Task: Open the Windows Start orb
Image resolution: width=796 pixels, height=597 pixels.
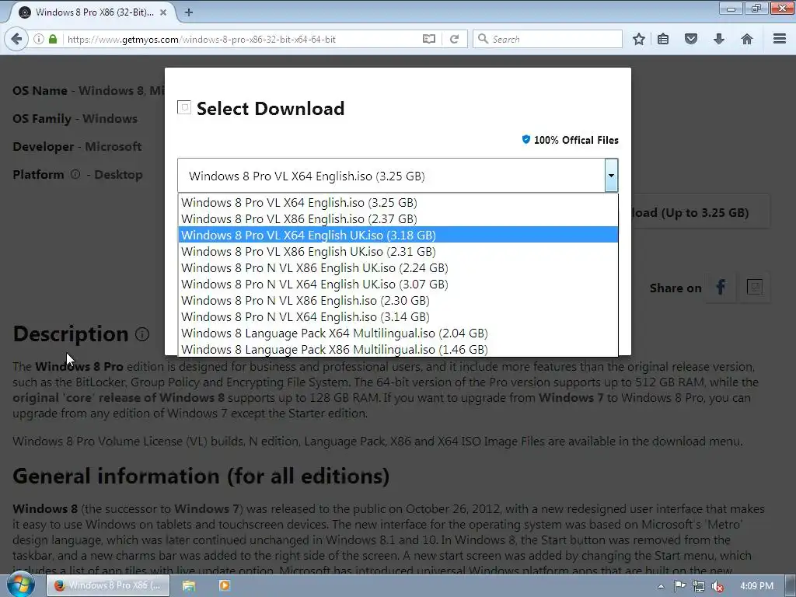Action: pos(19,585)
